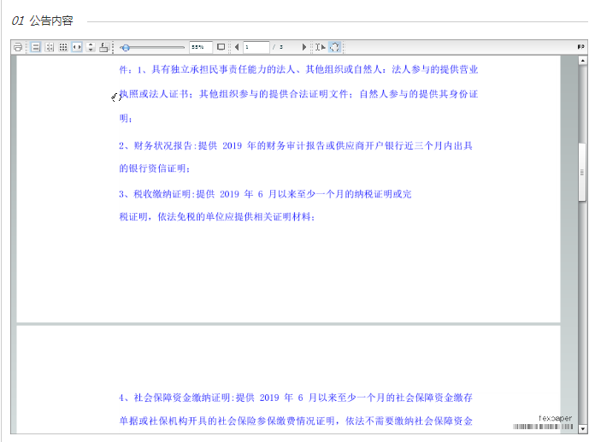Choose the multi-page grid view icon

63,47
